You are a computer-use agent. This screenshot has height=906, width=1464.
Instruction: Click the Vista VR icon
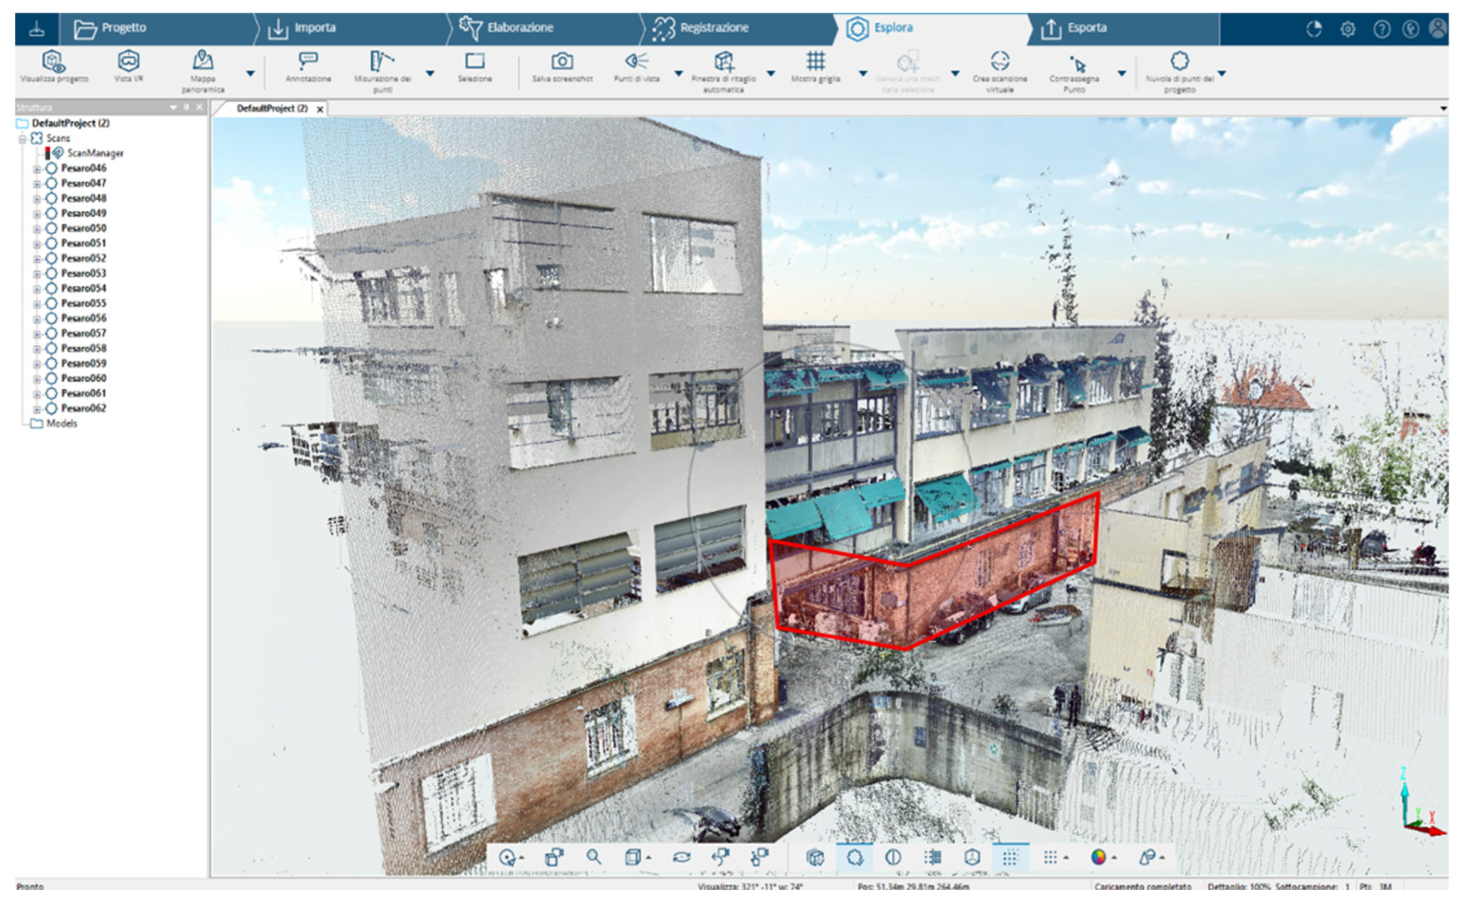128,62
